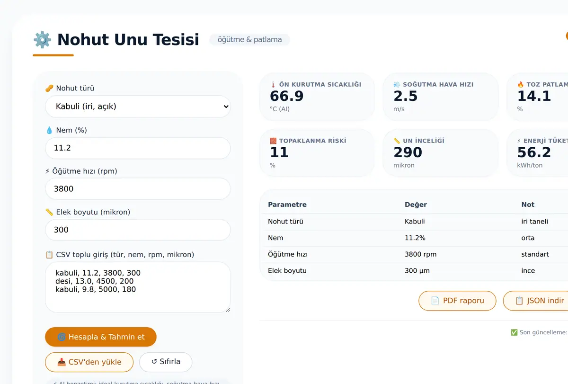Click the Nohut Unu Tesisi heading
The width and height of the screenshot is (568, 384).
click(x=128, y=40)
